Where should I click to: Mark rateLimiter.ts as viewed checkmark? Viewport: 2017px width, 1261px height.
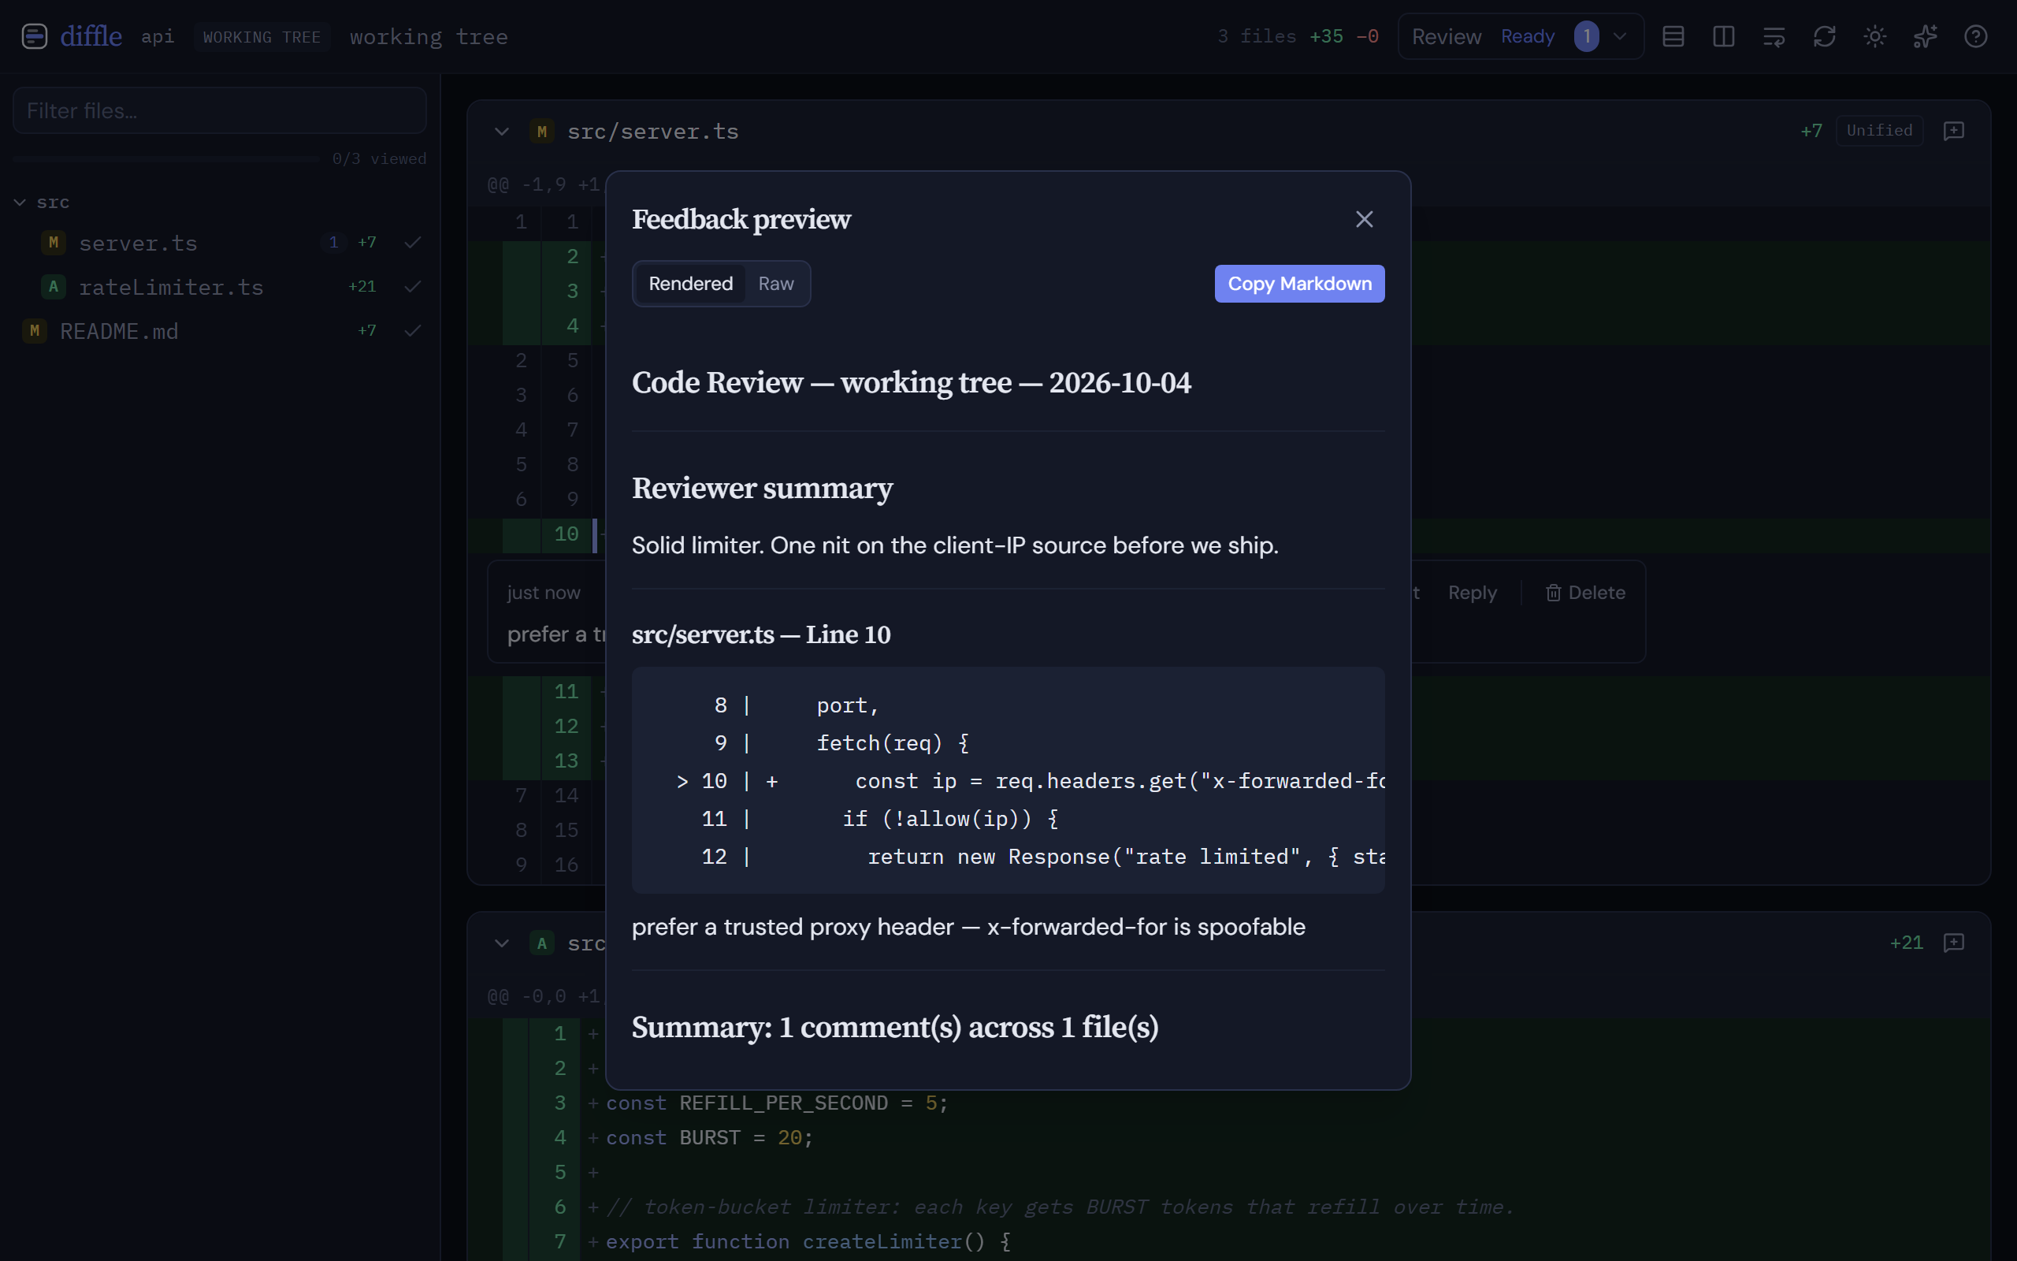coord(413,287)
